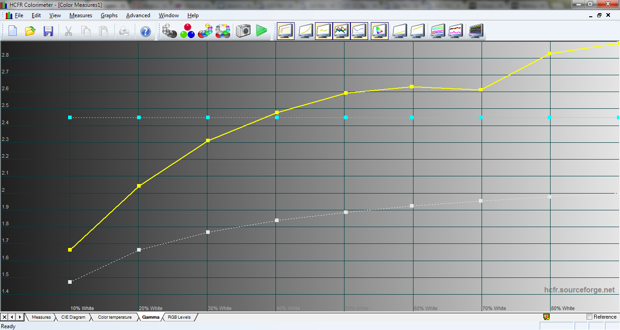620x330 pixels.
Task: Click the camera sensor icon
Action: click(x=243, y=31)
